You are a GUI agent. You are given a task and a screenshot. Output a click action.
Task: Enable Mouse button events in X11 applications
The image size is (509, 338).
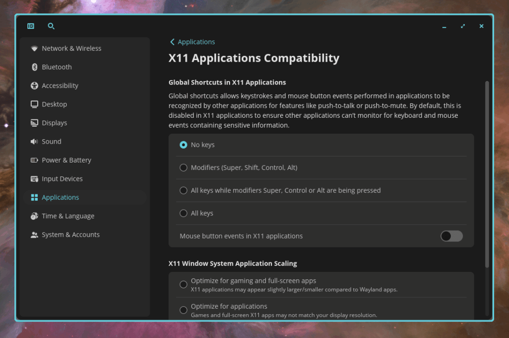451,236
